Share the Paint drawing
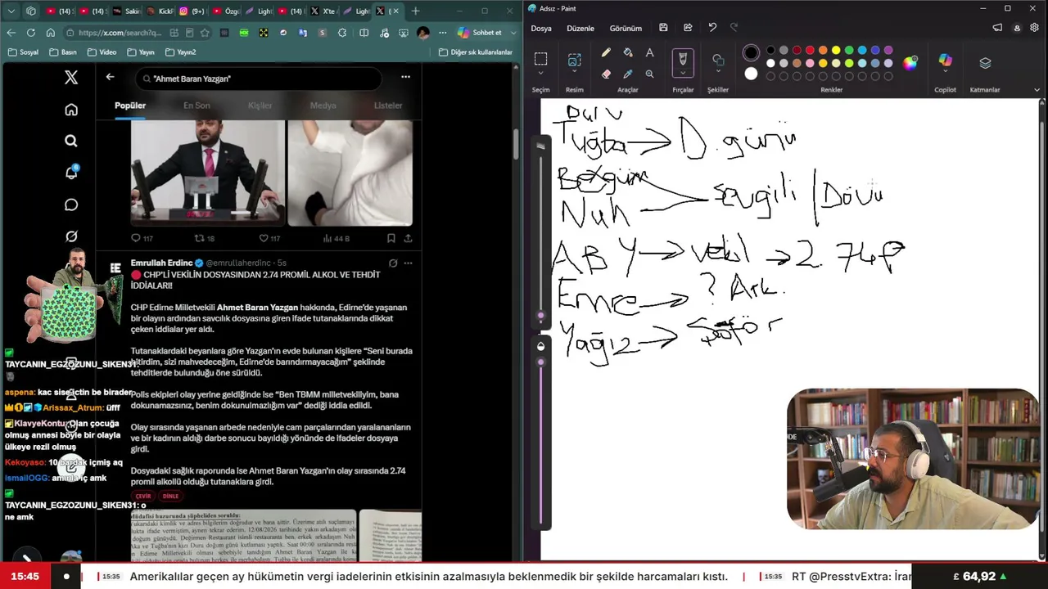The image size is (1048, 589). coord(688,28)
